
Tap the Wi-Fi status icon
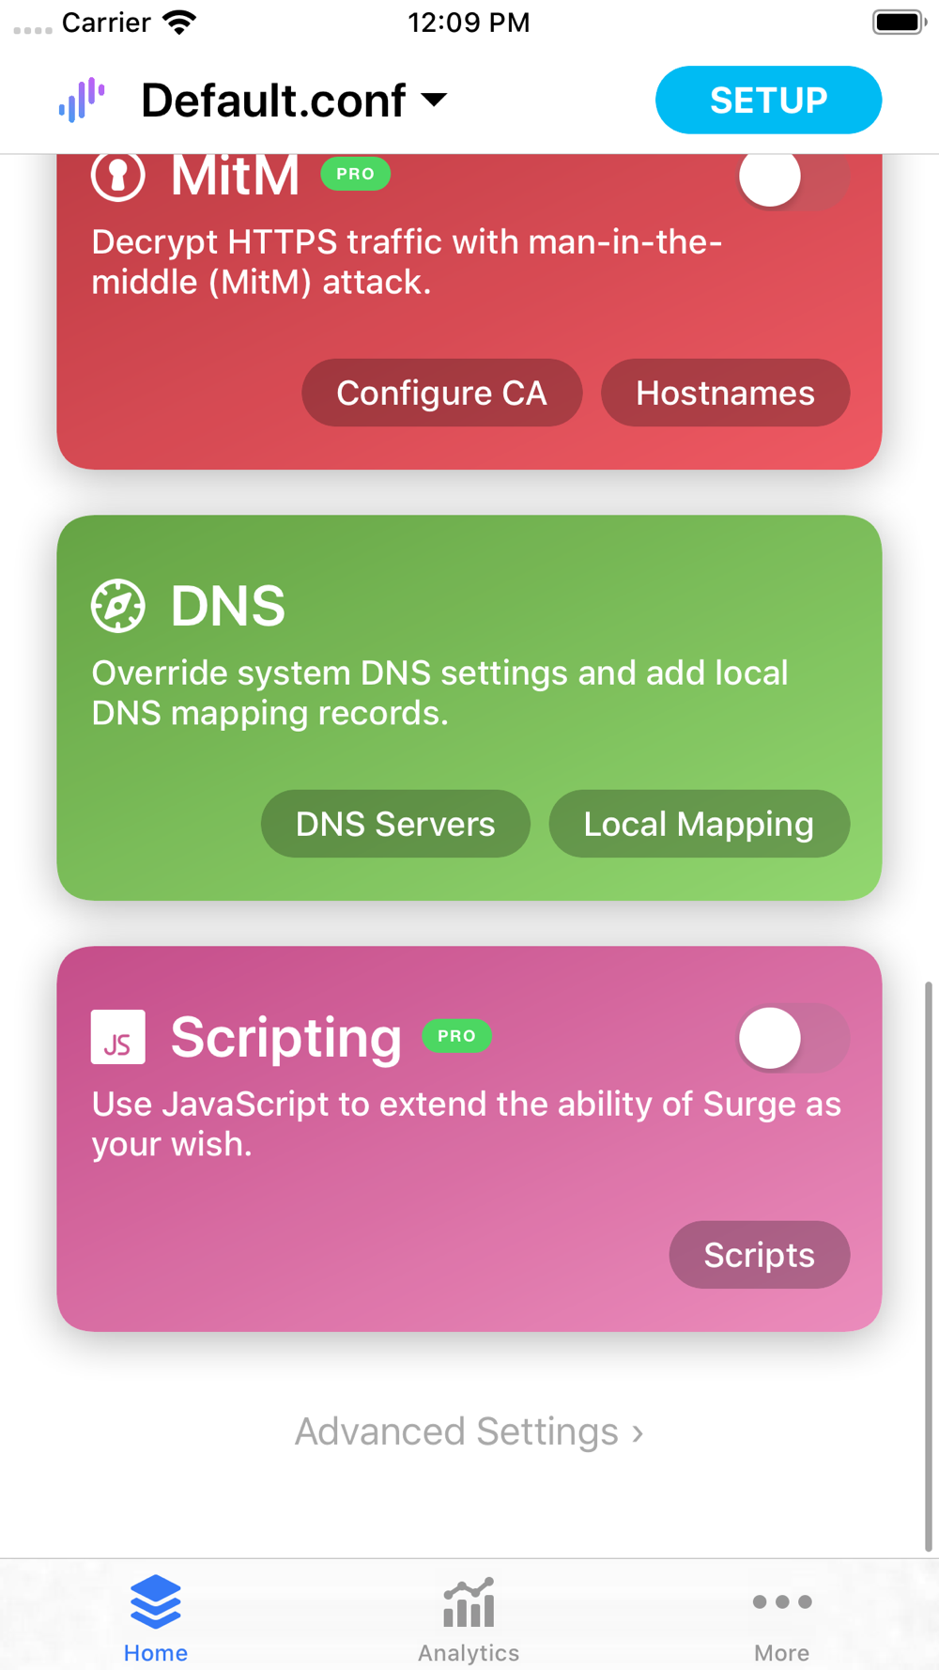[x=179, y=23]
